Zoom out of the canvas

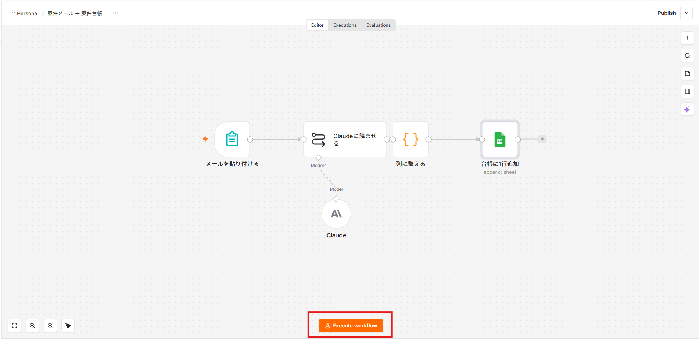[50, 326]
